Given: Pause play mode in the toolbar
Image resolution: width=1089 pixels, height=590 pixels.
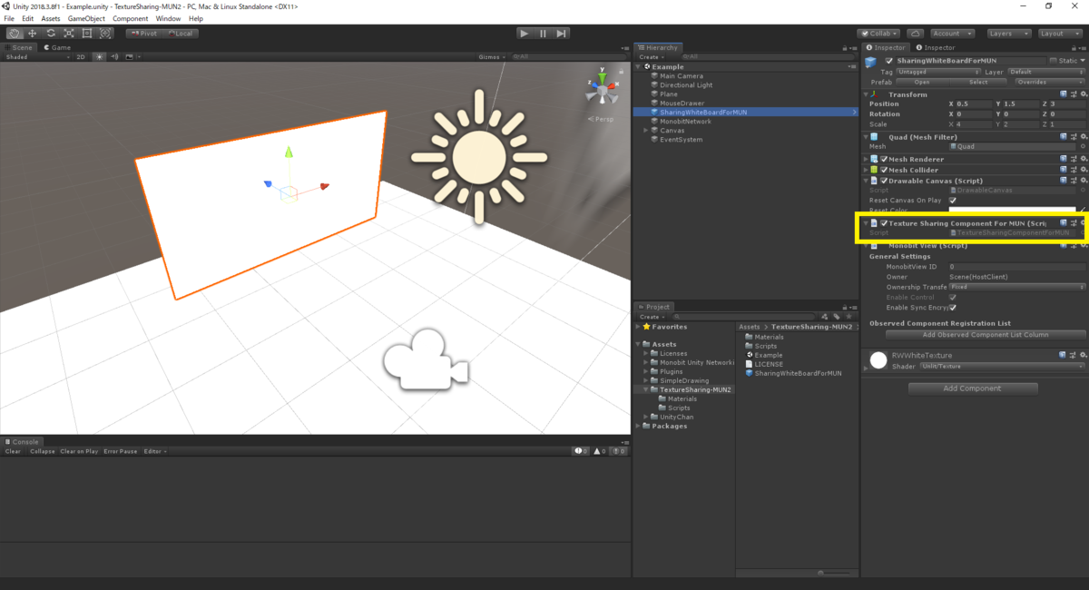Looking at the screenshot, I should click(543, 33).
